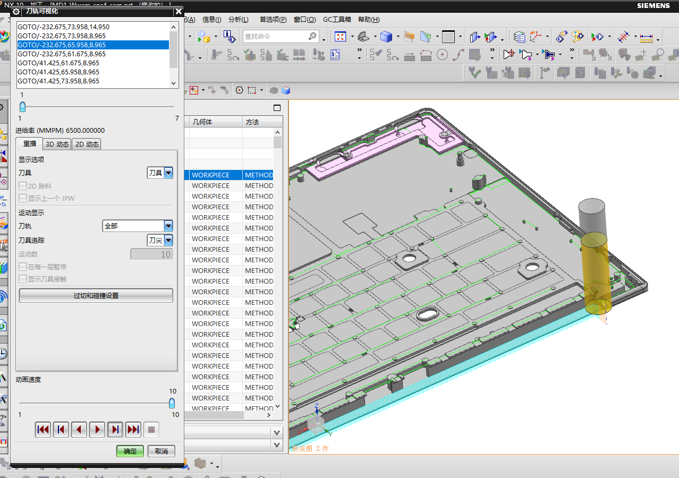Click the fast forward to end button
Screen dimensions: 679x478
point(133,429)
